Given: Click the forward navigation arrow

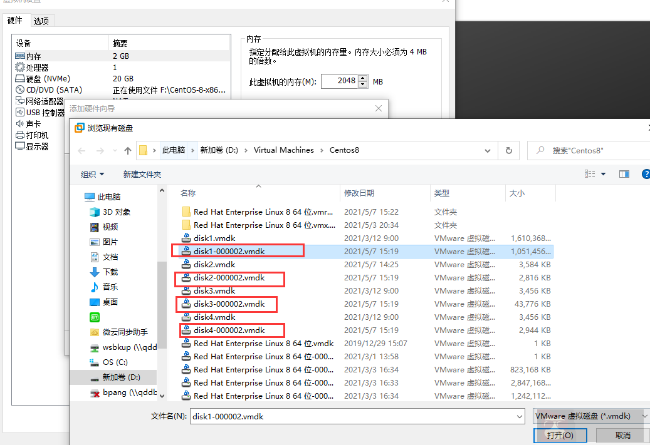Looking at the screenshot, I should pyautogui.click(x=99, y=150).
